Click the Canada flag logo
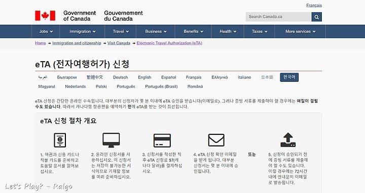The image size is (365, 193). coord(45,16)
